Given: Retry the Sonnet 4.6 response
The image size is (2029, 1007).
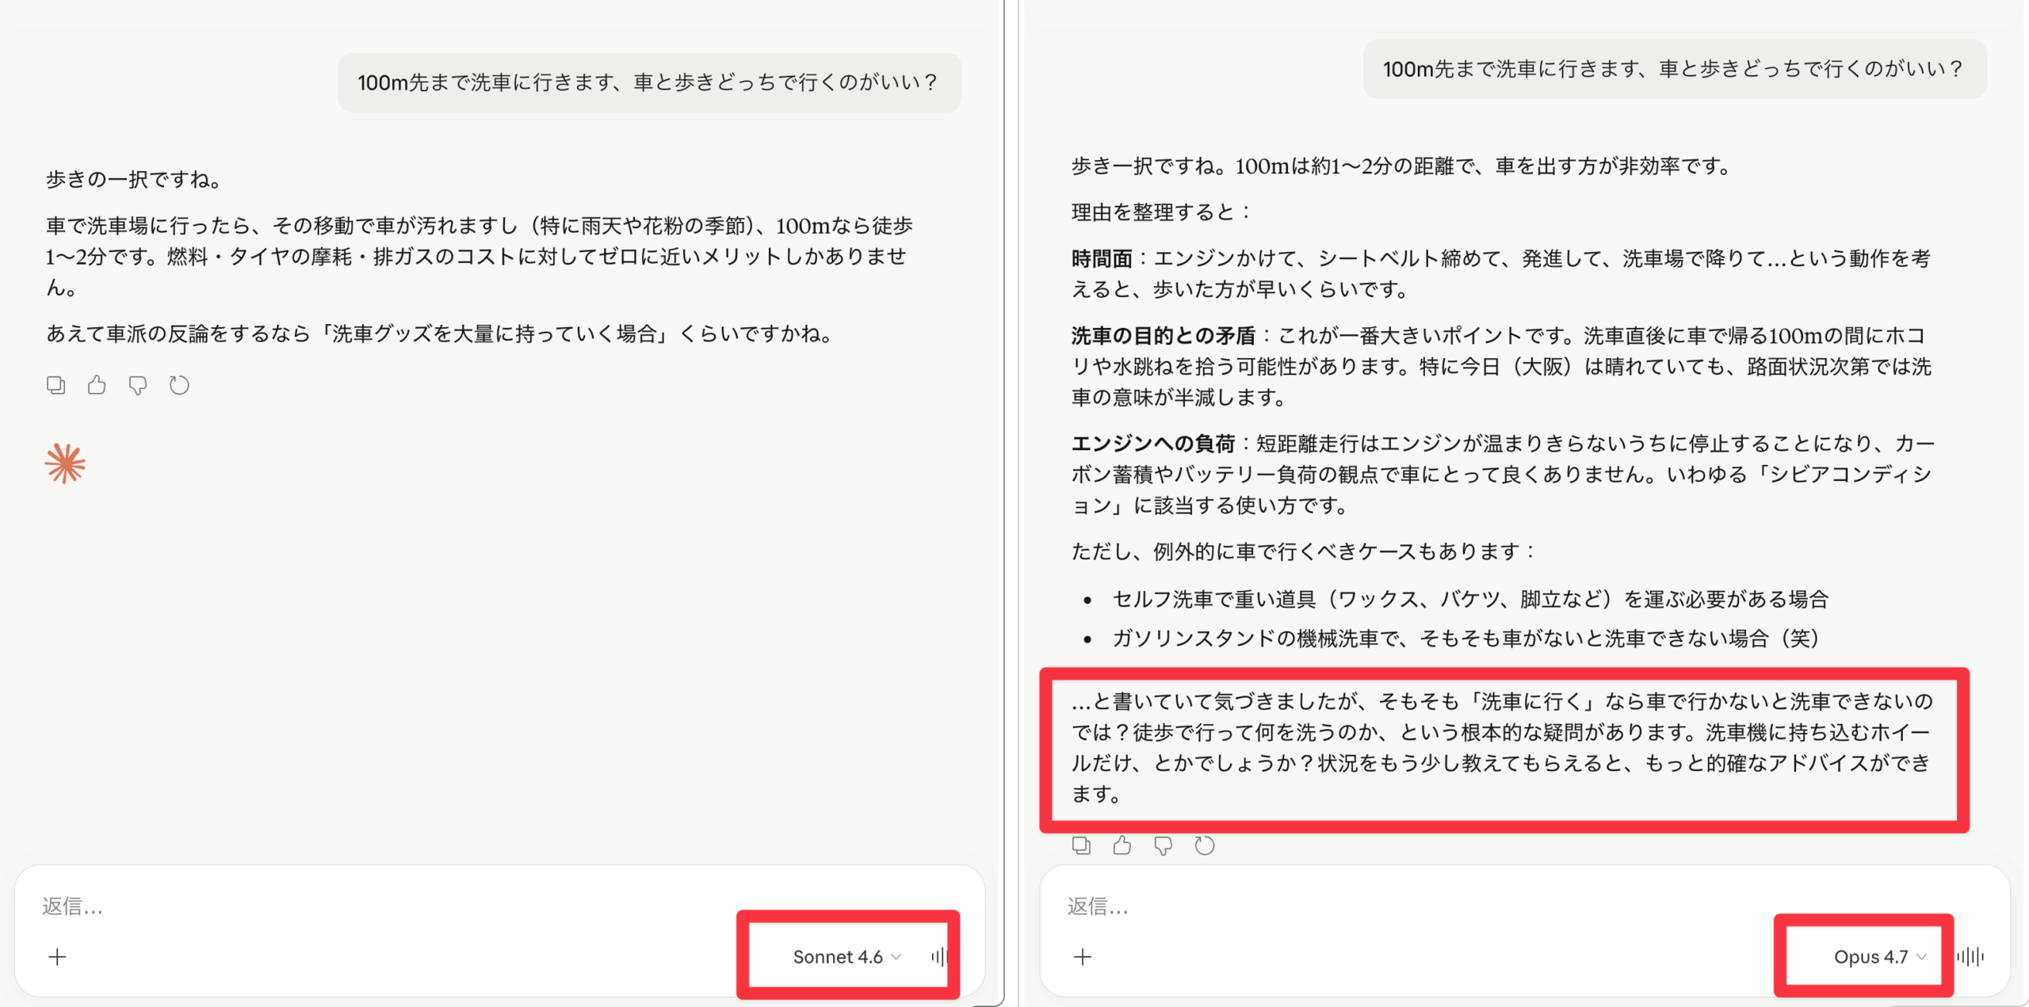Looking at the screenshot, I should [179, 385].
